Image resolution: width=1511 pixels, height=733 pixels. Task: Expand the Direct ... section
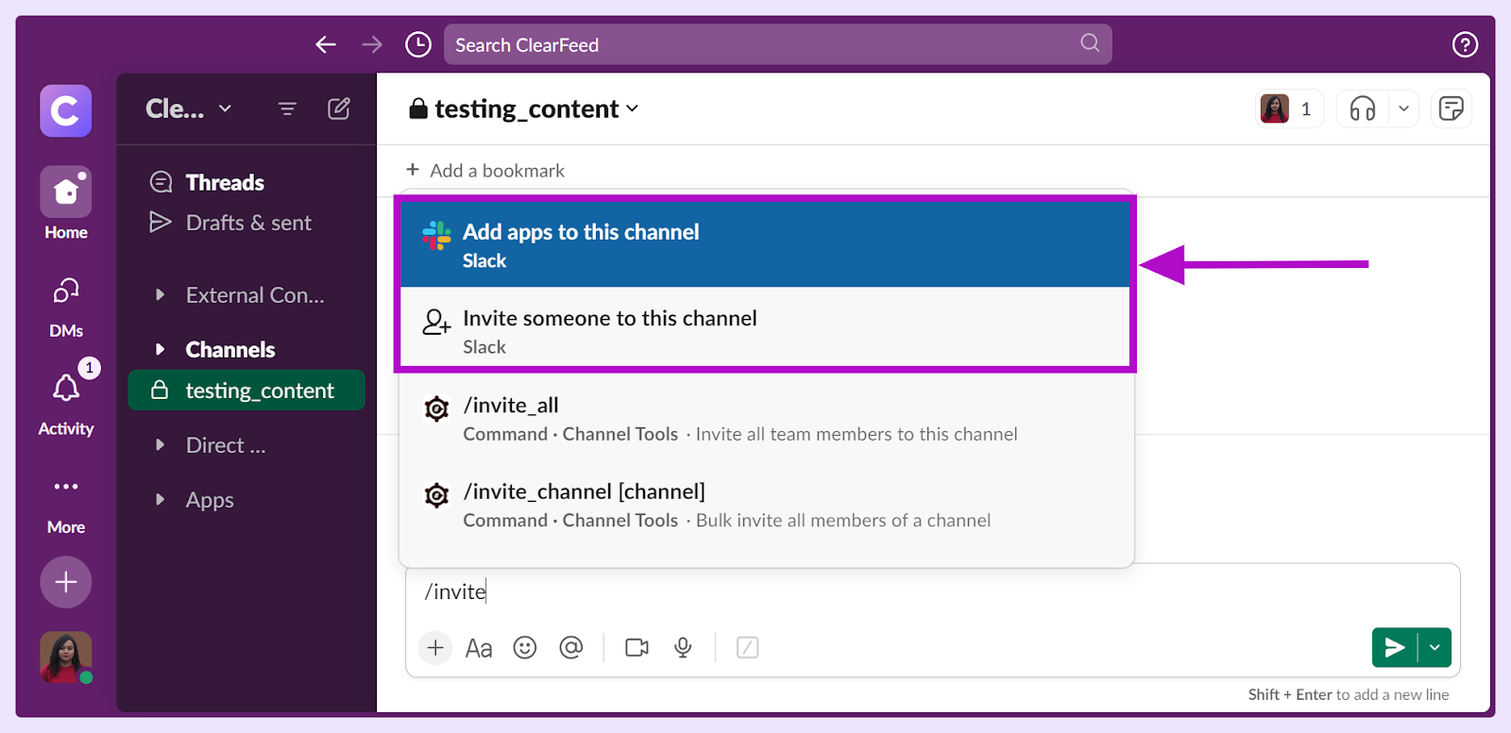point(160,445)
